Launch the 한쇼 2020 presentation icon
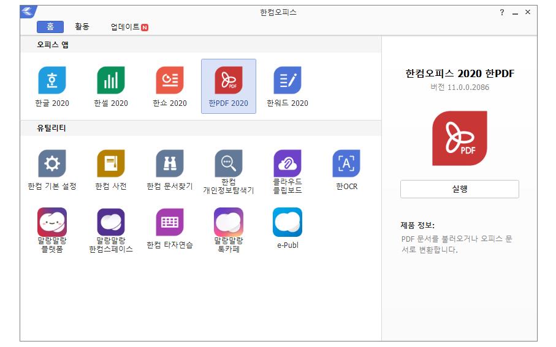The width and height of the screenshot is (556, 347). coord(169,80)
